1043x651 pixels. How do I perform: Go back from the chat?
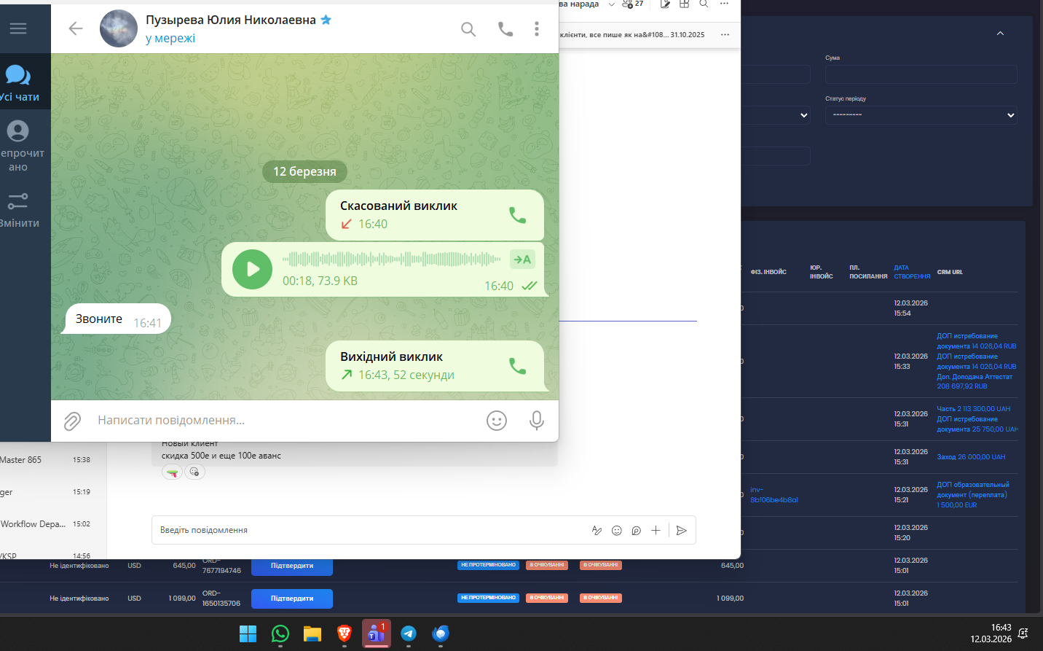(x=76, y=28)
